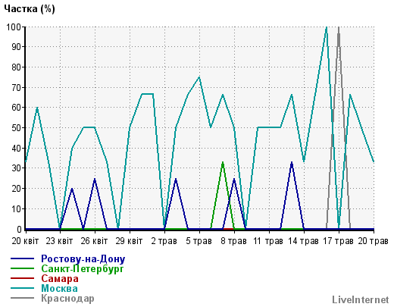This screenshot has height=307, width=394.
Task: Click the gray Краснодар peak at 17 трав
Action: tap(339, 28)
